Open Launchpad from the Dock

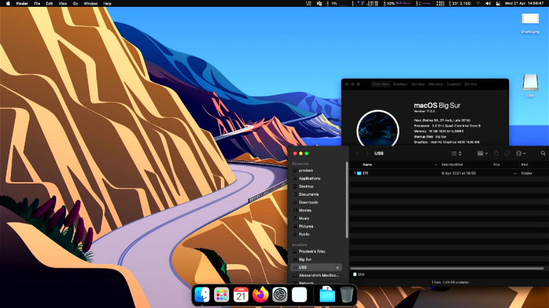[x=221, y=294]
